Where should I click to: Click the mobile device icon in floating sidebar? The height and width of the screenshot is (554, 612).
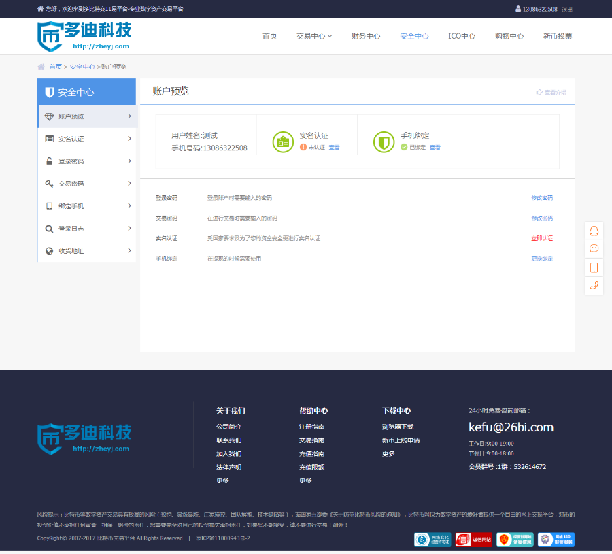click(x=594, y=267)
